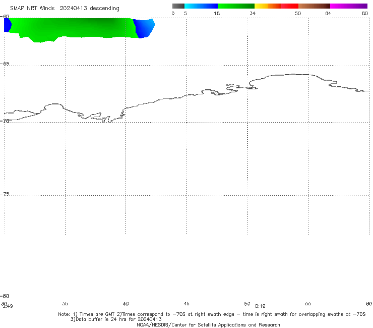Image resolution: width=373 pixels, height=328 pixels.
Task: Click the "SMAP NRT Winds" title text
Action: pos(32,9)
